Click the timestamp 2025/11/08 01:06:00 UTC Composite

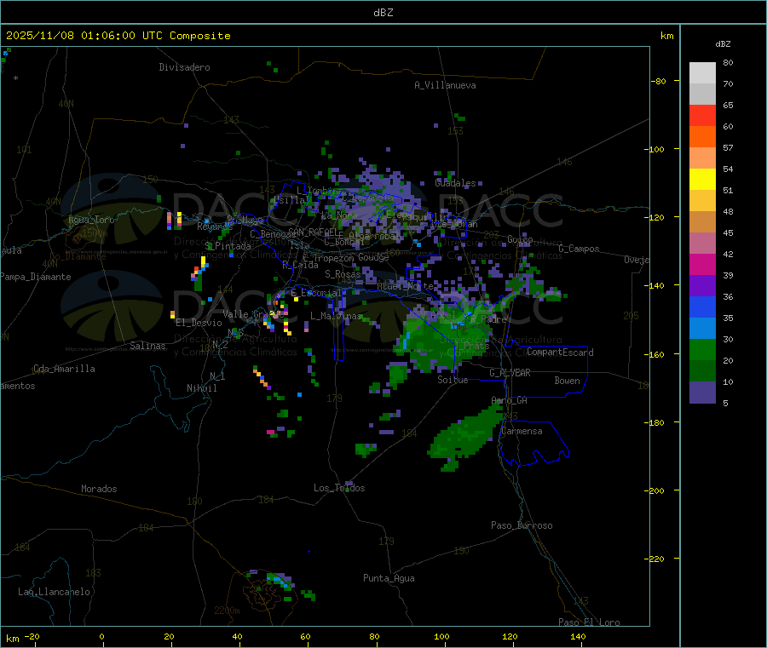pyautogui.click(x=118, y=36)
